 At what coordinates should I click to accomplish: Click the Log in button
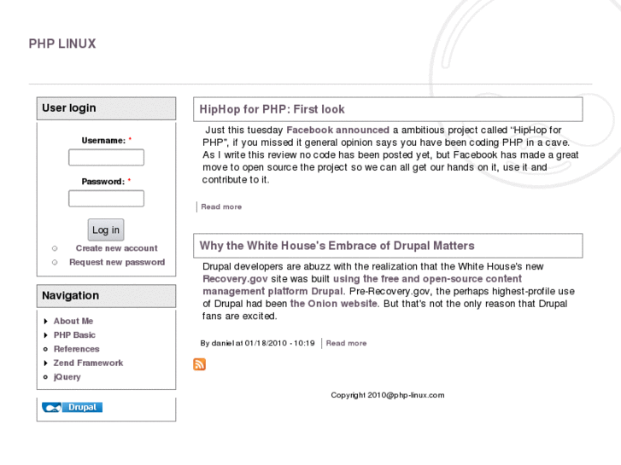point(106,230)
